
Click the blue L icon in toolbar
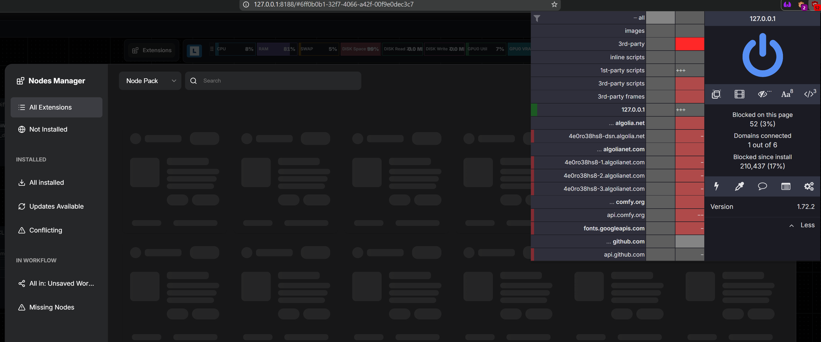pos(194,50)
